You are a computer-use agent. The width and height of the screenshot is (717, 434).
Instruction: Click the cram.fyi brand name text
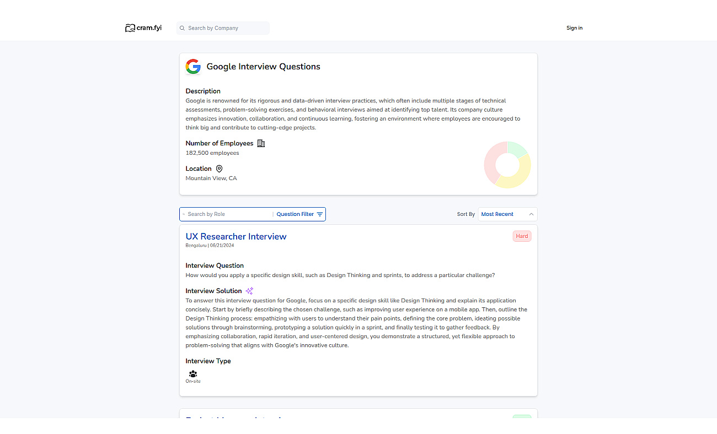(x=149, y=28)
